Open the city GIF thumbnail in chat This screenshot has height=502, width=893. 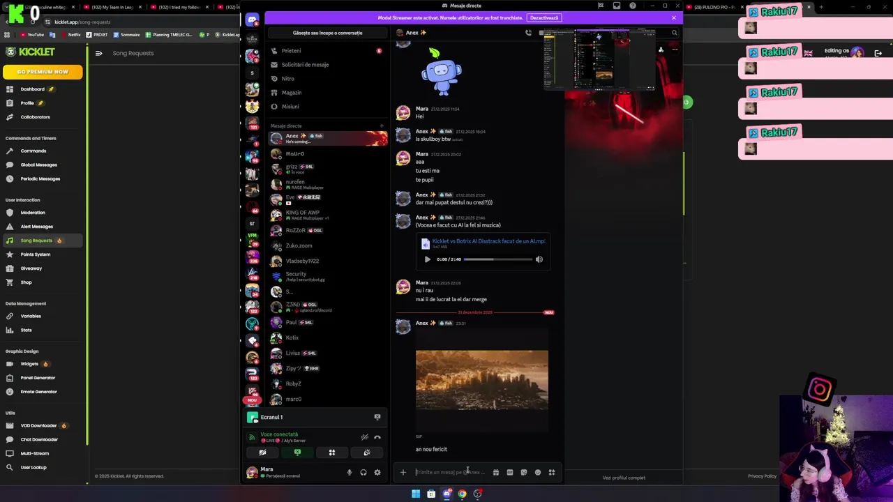(x=482, y=381)
